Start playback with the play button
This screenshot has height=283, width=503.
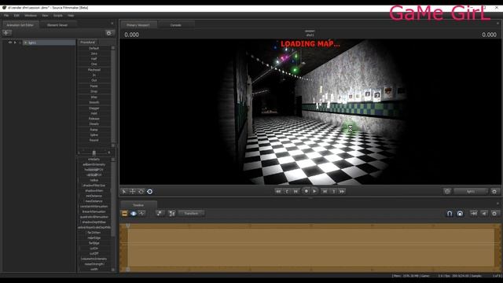[x=314, y=191]
